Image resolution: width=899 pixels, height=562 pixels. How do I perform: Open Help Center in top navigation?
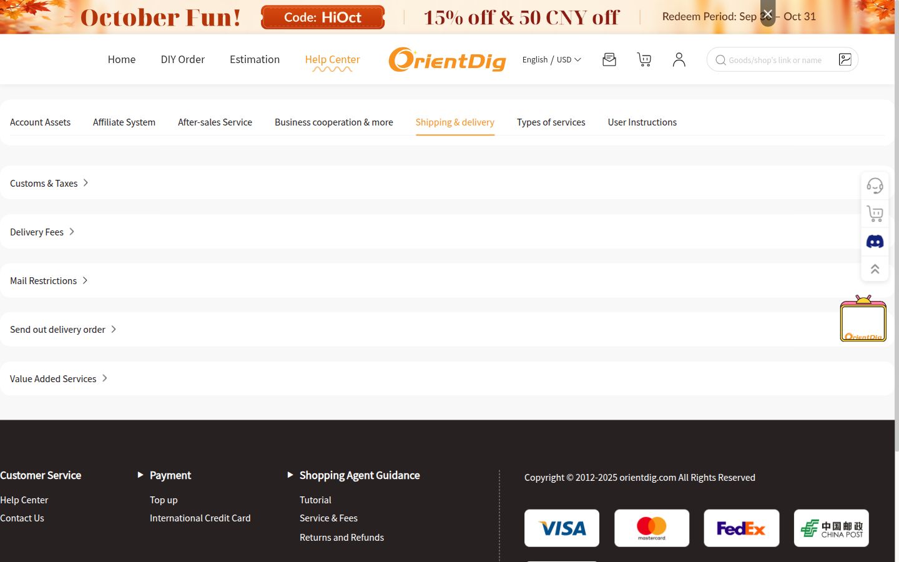332,59
